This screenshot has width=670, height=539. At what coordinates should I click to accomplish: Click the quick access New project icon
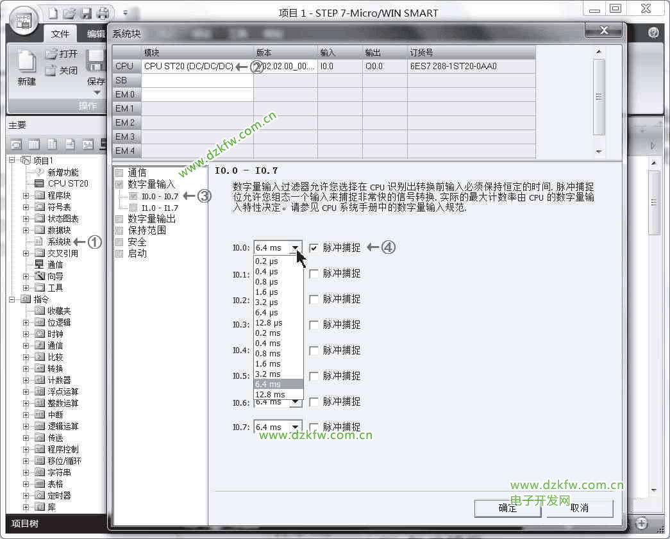point(53,13)
